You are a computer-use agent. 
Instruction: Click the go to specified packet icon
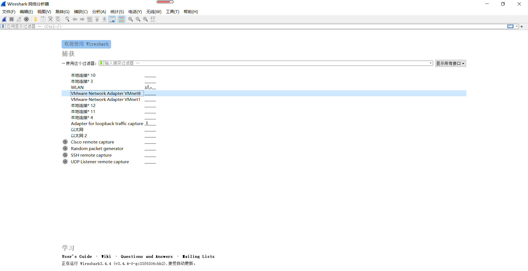click(90, 19)
